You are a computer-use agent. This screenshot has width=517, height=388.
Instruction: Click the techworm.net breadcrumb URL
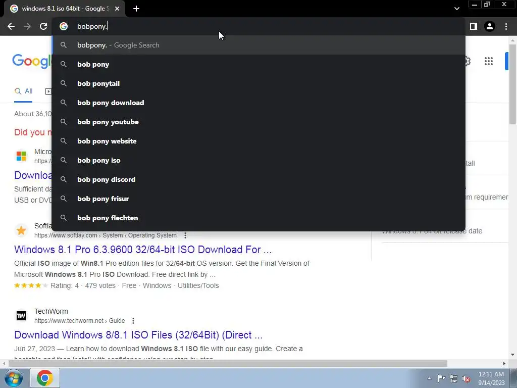(79, 321)
